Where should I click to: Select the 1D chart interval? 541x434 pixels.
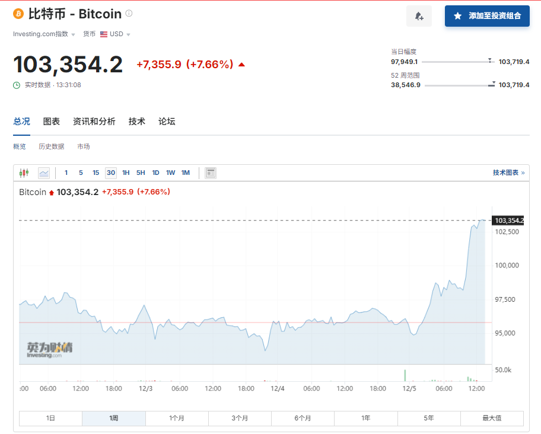tap(155, 173)
